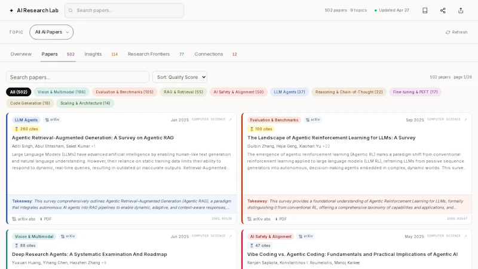Screen dimensions: 478x269
Task: Filter by Code Generation (16)
Action: click(30, 103)
